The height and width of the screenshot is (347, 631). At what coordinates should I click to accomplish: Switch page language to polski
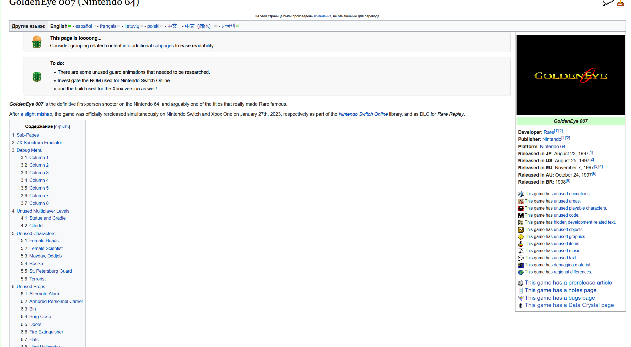point(153,26)
